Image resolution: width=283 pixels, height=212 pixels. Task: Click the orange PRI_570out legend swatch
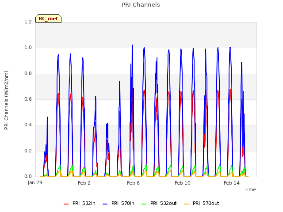187,204
